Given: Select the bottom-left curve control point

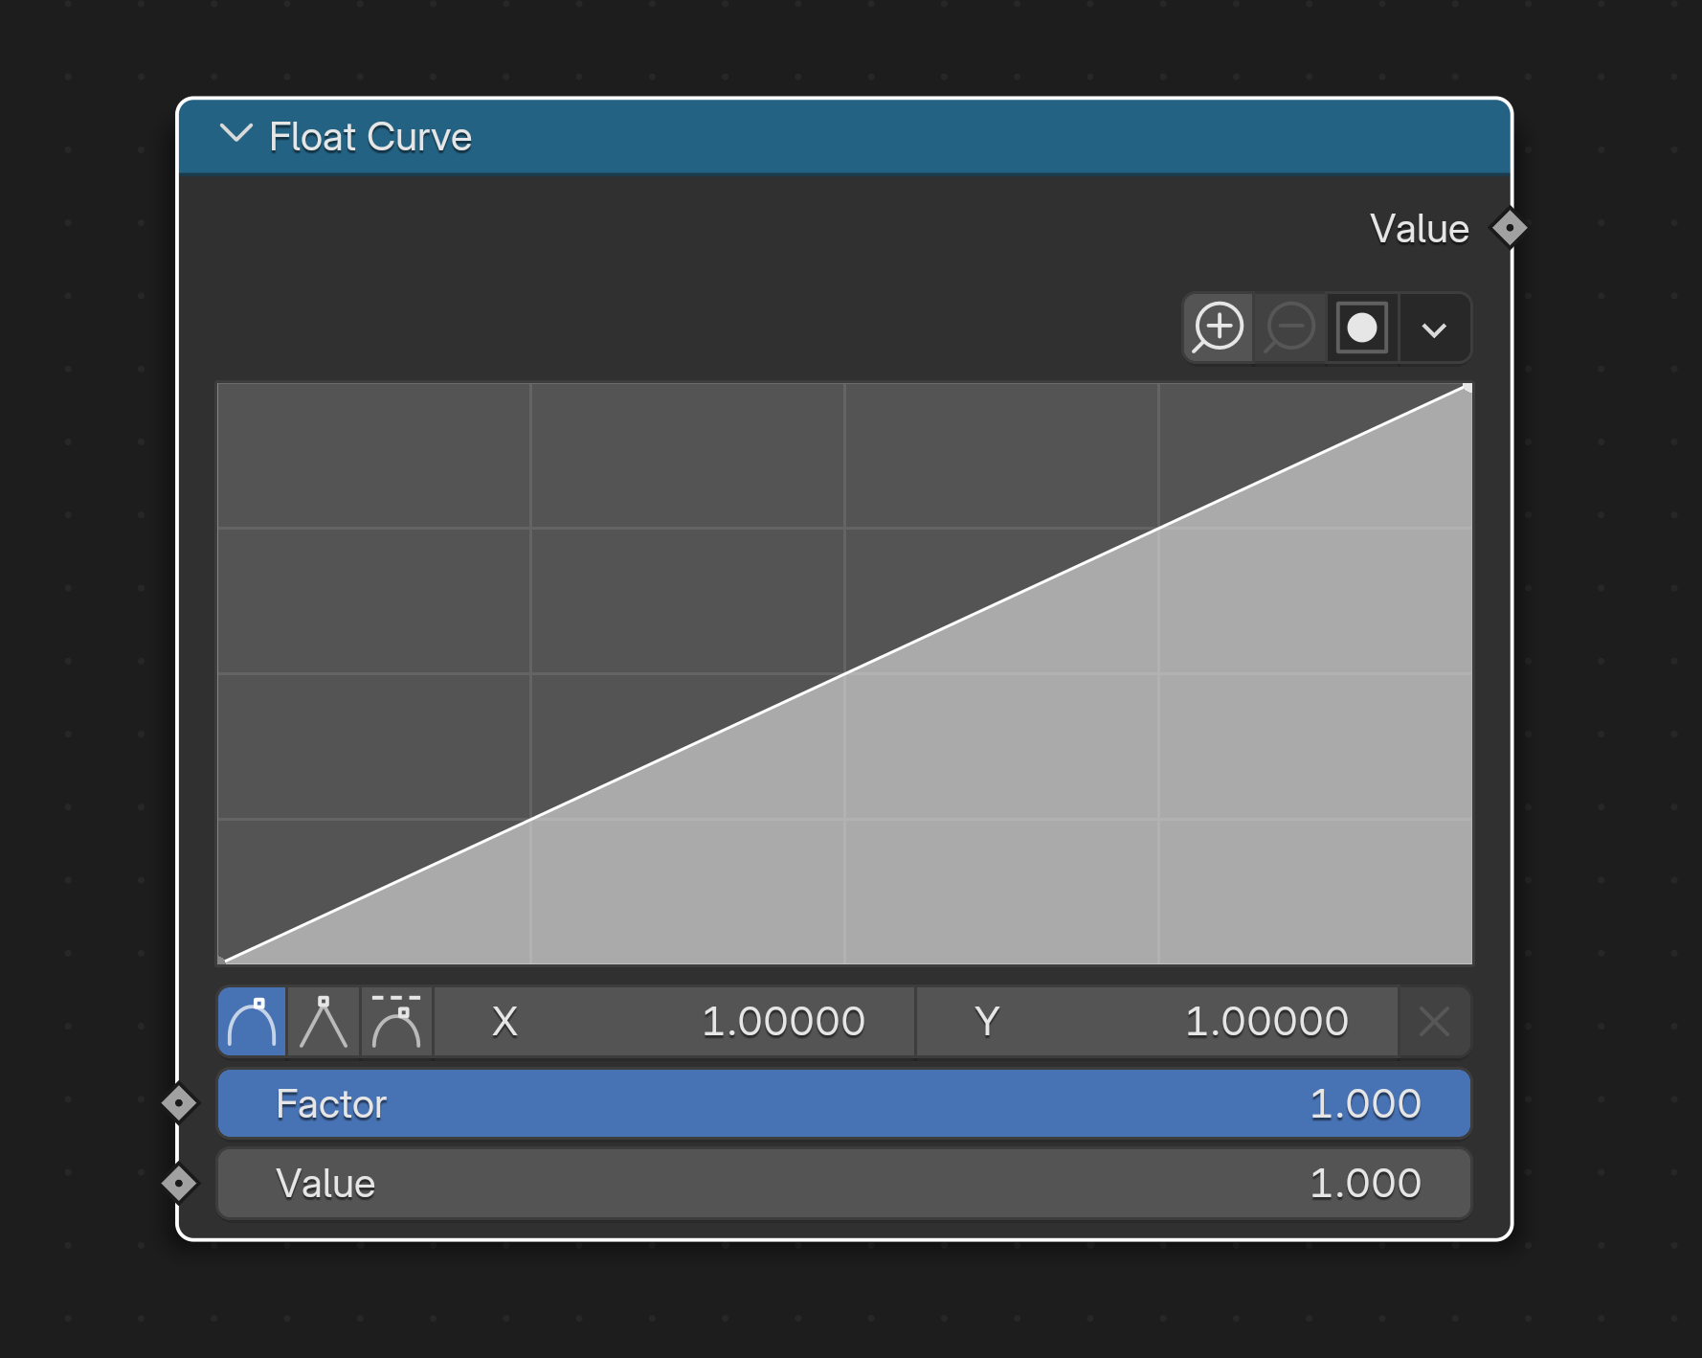Looking at the screenshot, I should (x=223, y=959).
